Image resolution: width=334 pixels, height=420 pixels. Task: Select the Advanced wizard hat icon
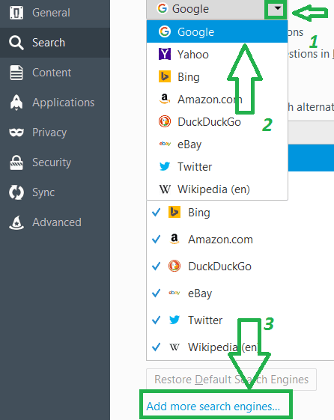[16, 222]
